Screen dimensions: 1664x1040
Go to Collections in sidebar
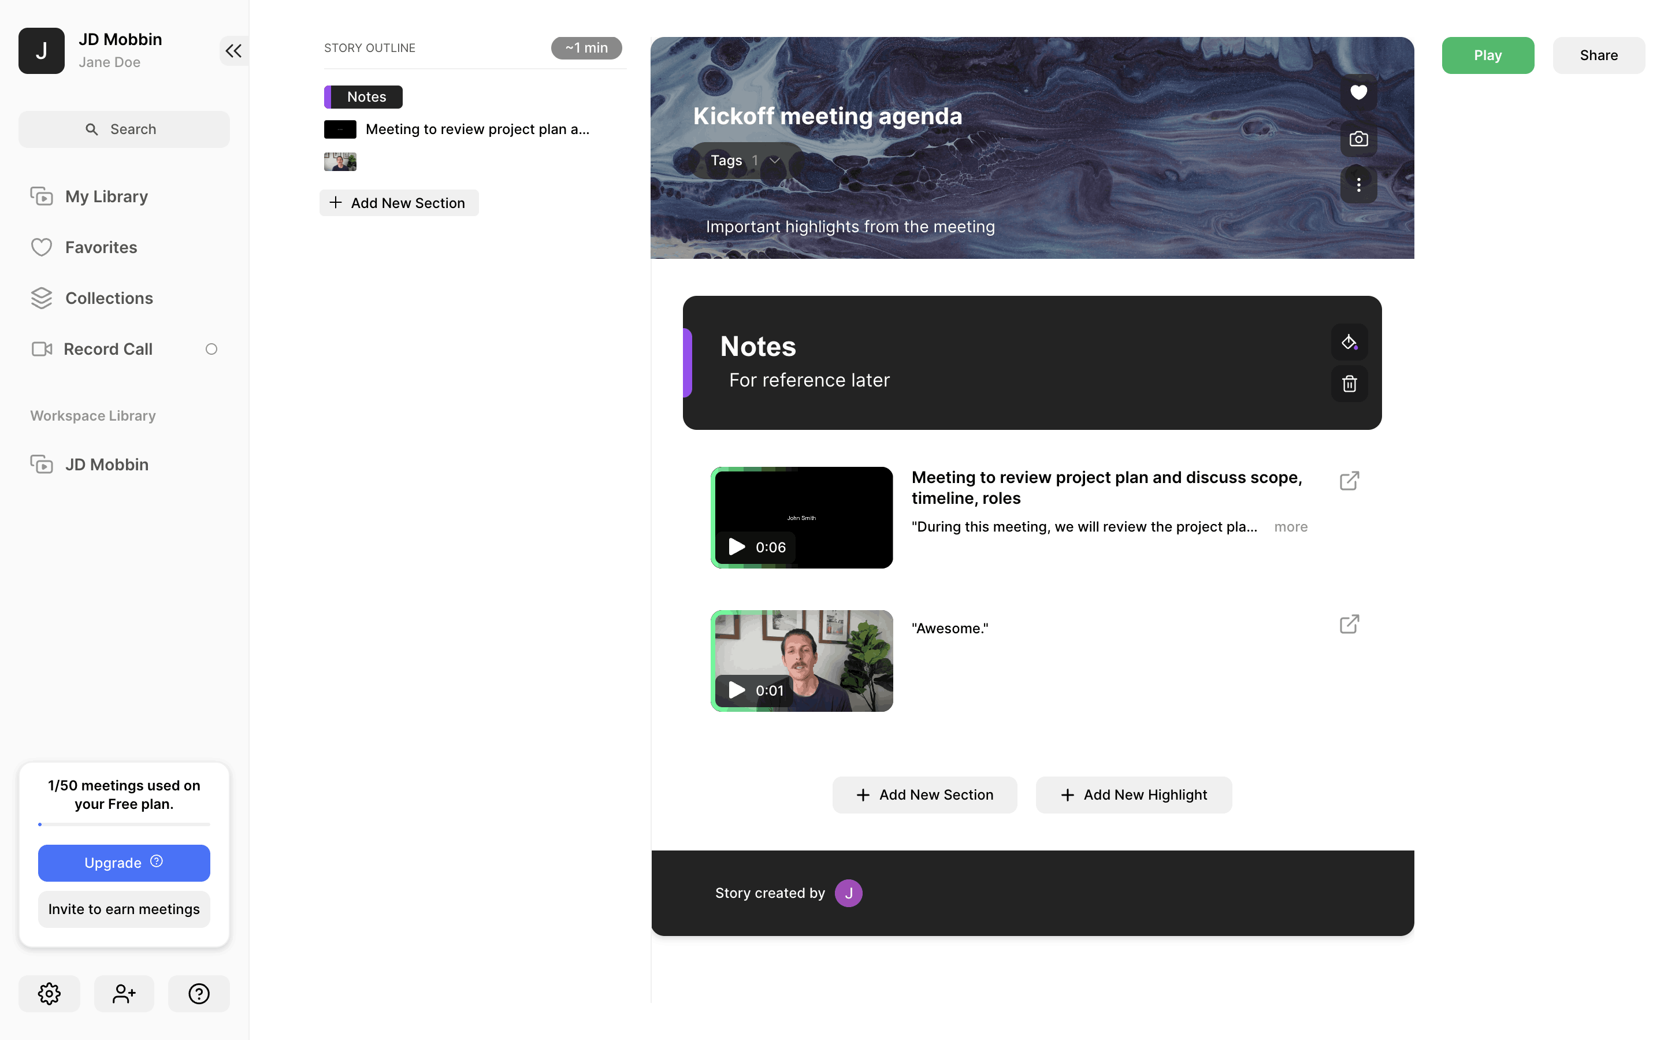[109, 299]
